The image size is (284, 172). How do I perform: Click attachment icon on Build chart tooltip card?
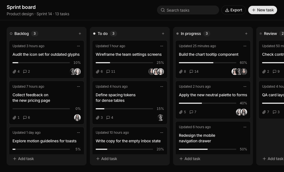point(181,72)
